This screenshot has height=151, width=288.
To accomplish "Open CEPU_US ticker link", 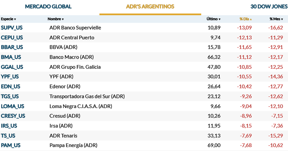I will (x=12, y=37).
